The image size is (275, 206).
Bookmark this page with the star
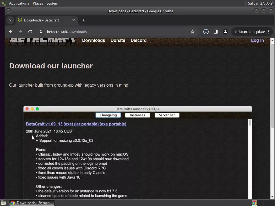tap(192, 32)
